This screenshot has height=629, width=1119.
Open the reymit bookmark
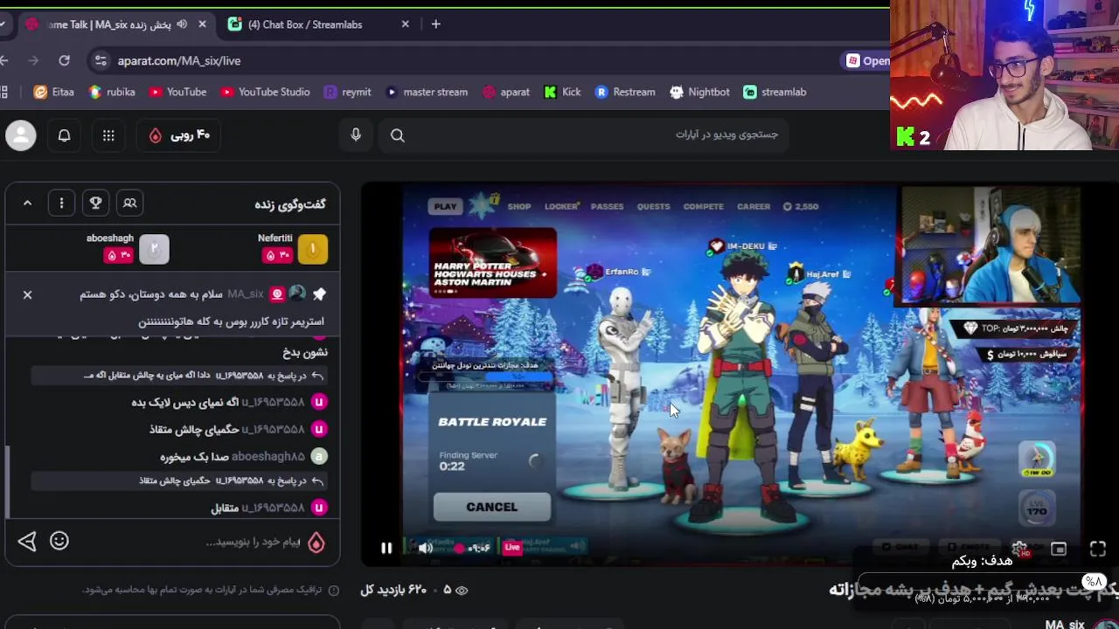(347, 92)
